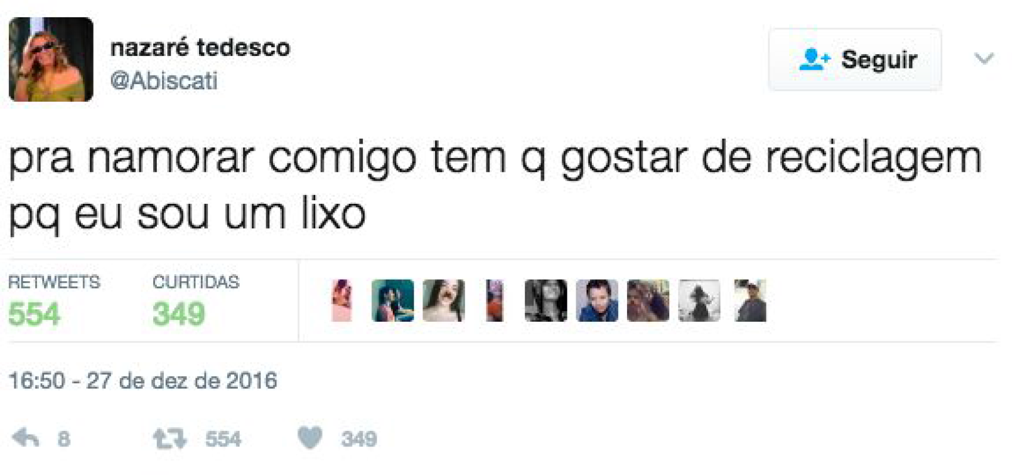
Task: Follow the account with the Seguir button
Action: tap(855, 60)
